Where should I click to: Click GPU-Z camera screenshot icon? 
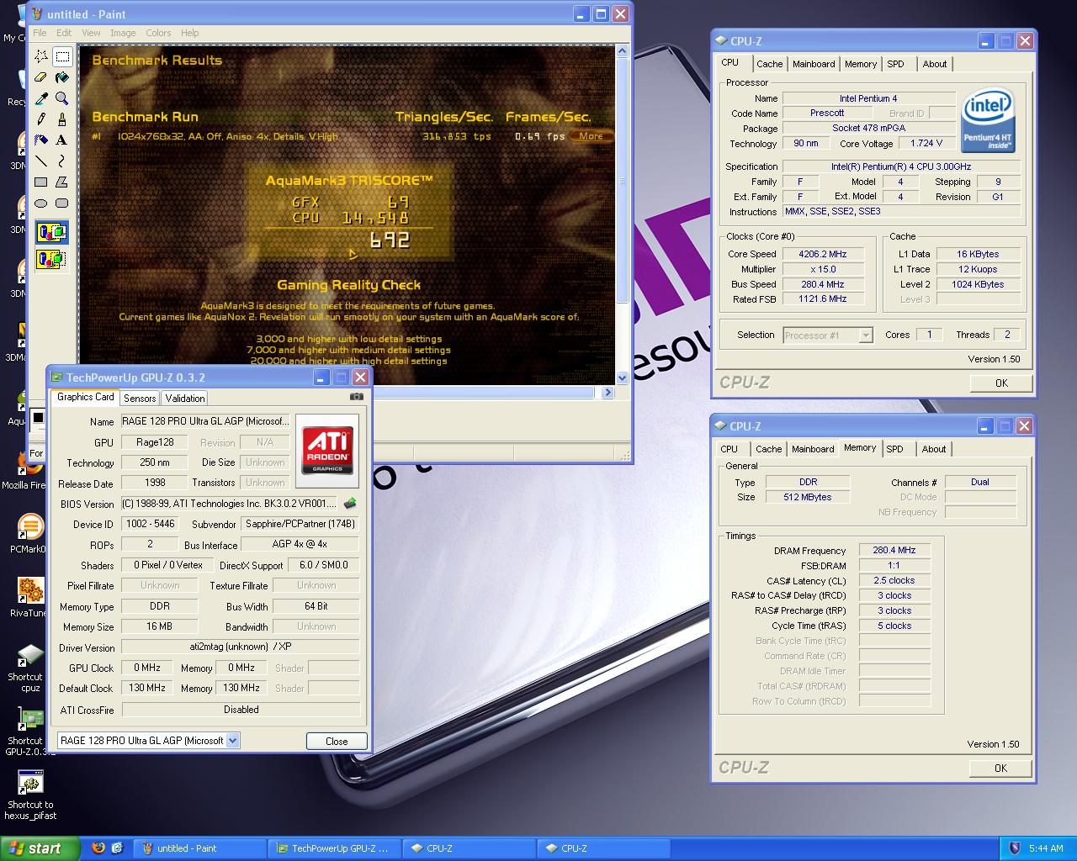[357, 397]
